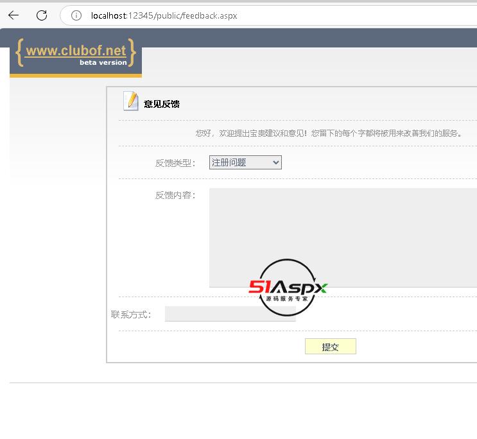Click the 源码服务专家 caption in watermark

tap(287, 299)
